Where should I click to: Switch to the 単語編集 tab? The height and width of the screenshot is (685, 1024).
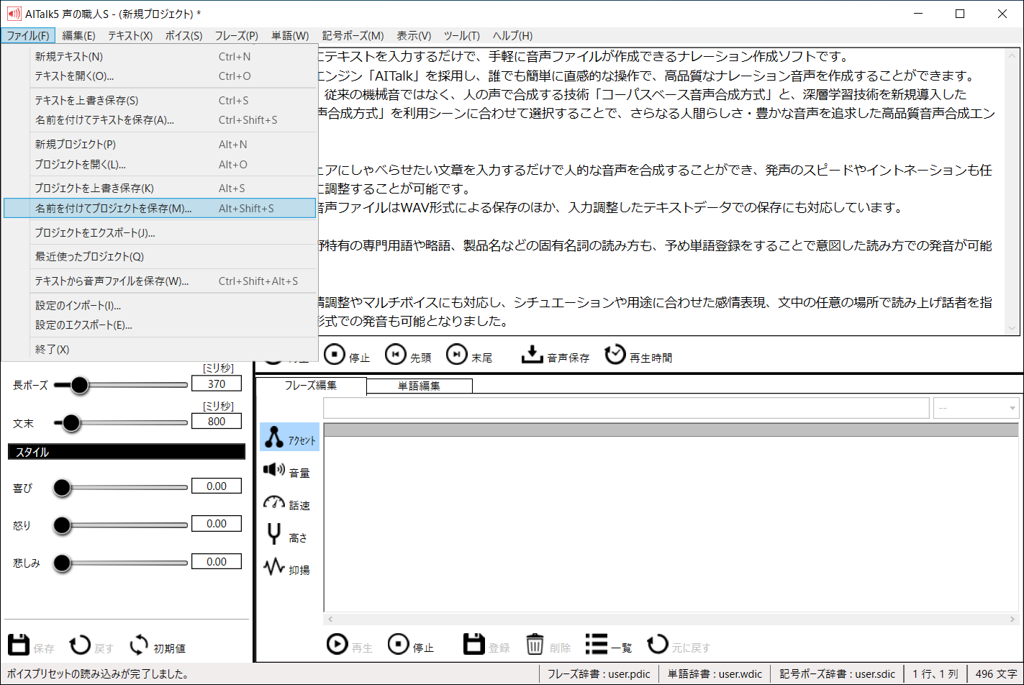coord(420,386)
